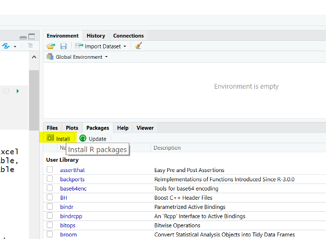Click the load workspace folder icon
326x239 pixels.
coord(51,46)
